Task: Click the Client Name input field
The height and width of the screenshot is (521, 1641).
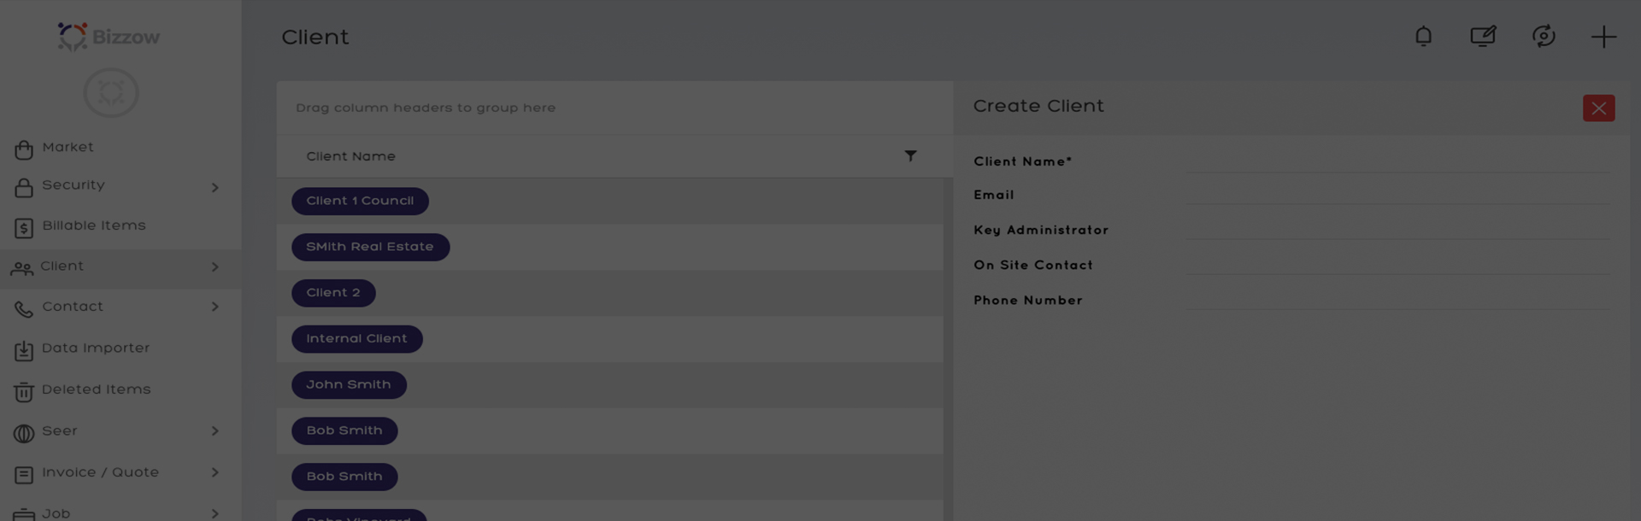Action: tap(1398, 161)
